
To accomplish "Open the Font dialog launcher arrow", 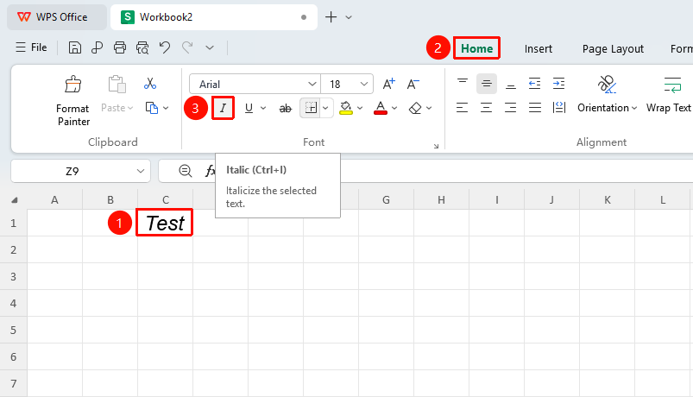I will click(436, 146).
